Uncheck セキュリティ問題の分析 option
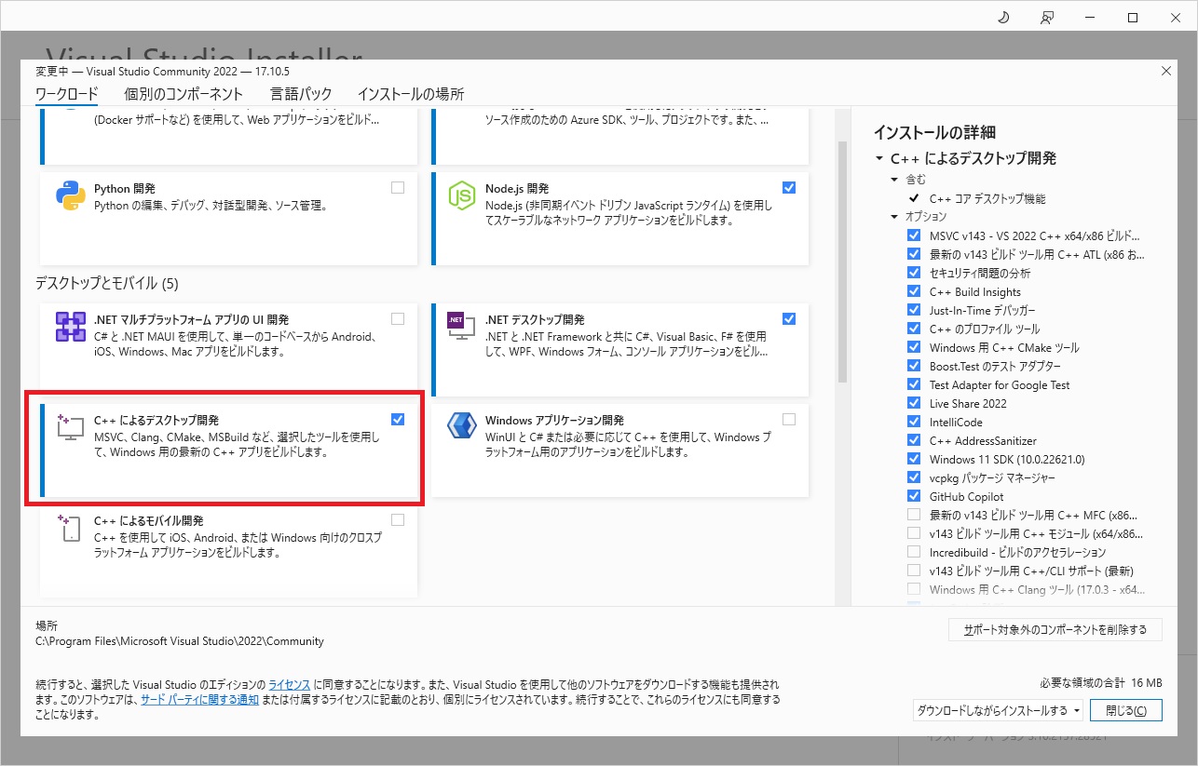Viewport: 1198px width, 766px height. click(x=913, y=273)
